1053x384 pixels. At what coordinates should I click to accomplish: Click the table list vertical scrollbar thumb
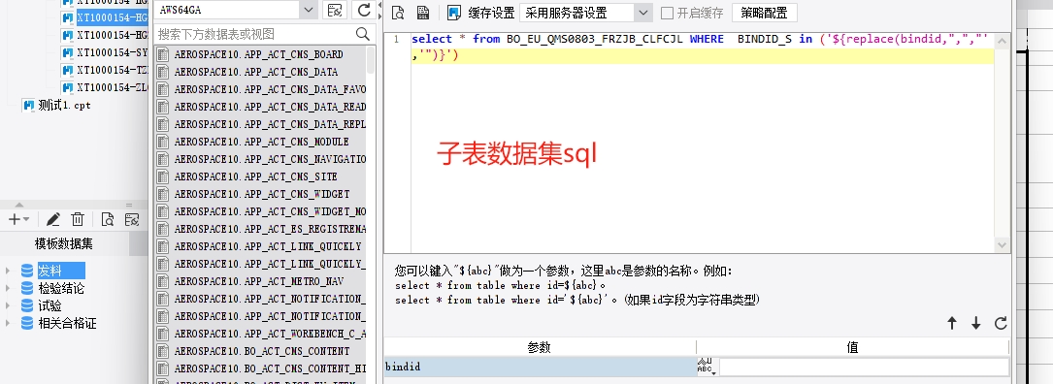point(371,60)
